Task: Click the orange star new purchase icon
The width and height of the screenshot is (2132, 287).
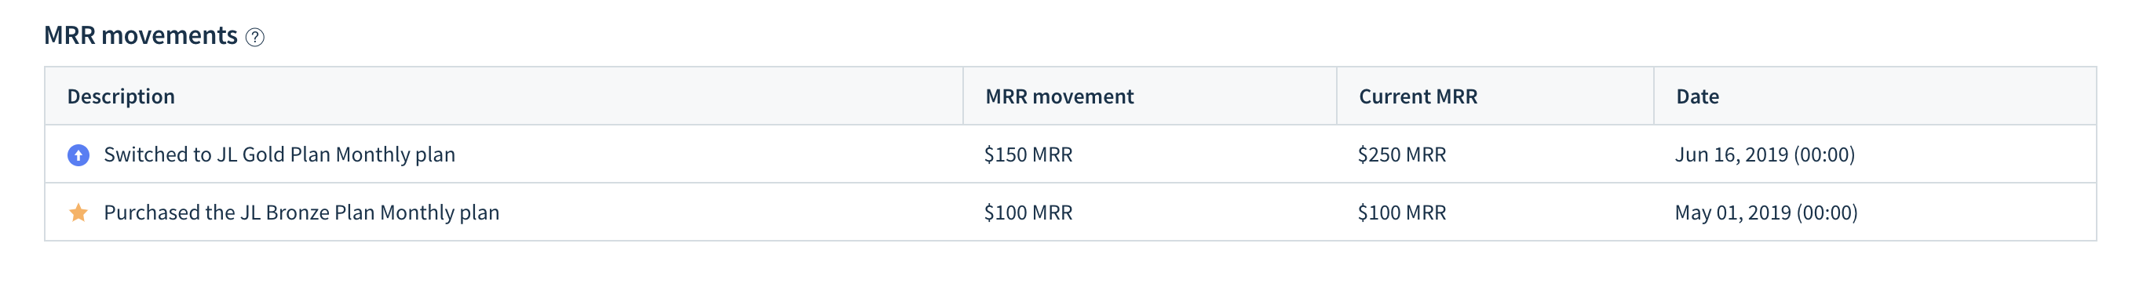Action: pos(78,213)
